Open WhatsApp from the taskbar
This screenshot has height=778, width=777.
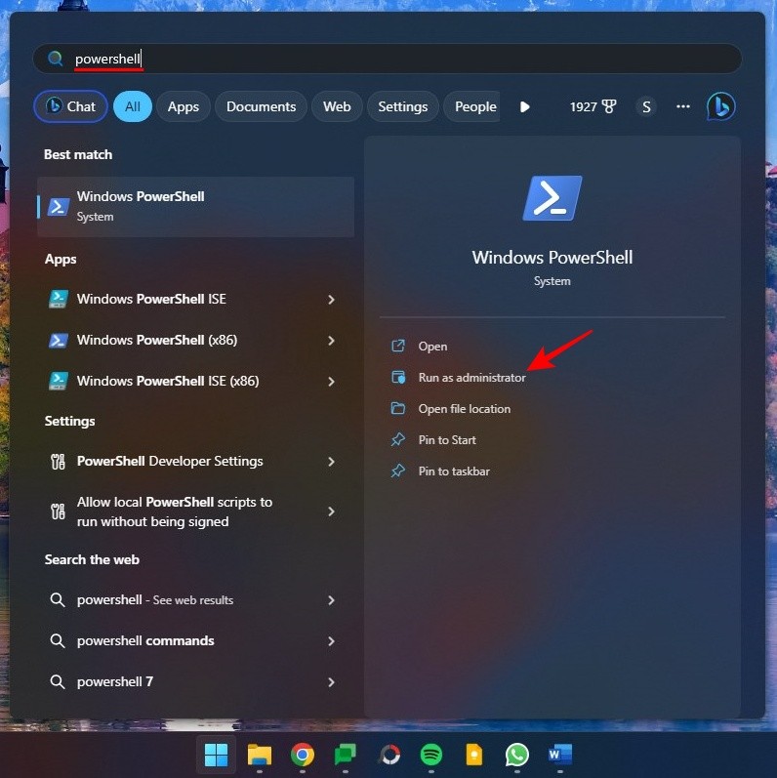tap(516, 755)
